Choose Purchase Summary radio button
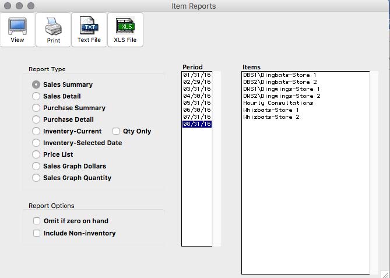 point(37,108)
